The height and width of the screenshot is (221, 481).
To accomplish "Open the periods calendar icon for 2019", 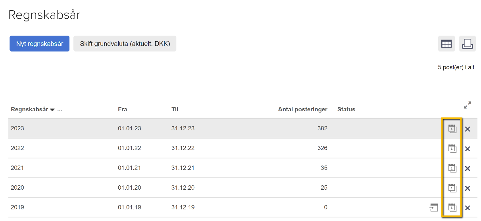I will (x=452, y=207).
